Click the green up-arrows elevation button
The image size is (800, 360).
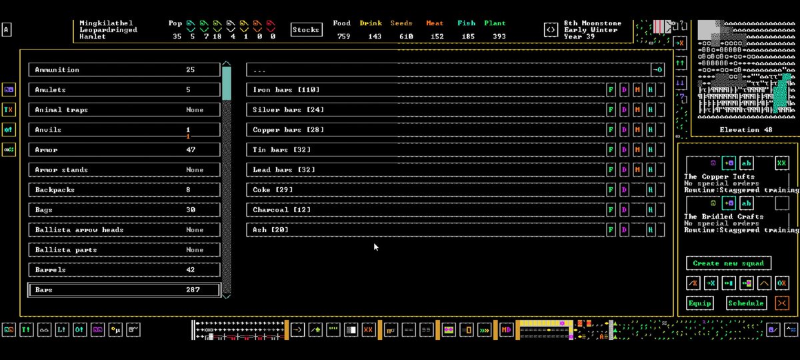680,63
